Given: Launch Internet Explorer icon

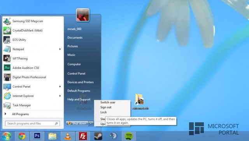Looking at the screenshot, I should tap(7, 96).
